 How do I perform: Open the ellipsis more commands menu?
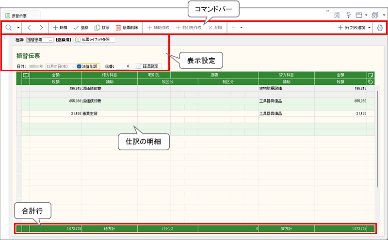pyautogui.click(x=237, y=28)
